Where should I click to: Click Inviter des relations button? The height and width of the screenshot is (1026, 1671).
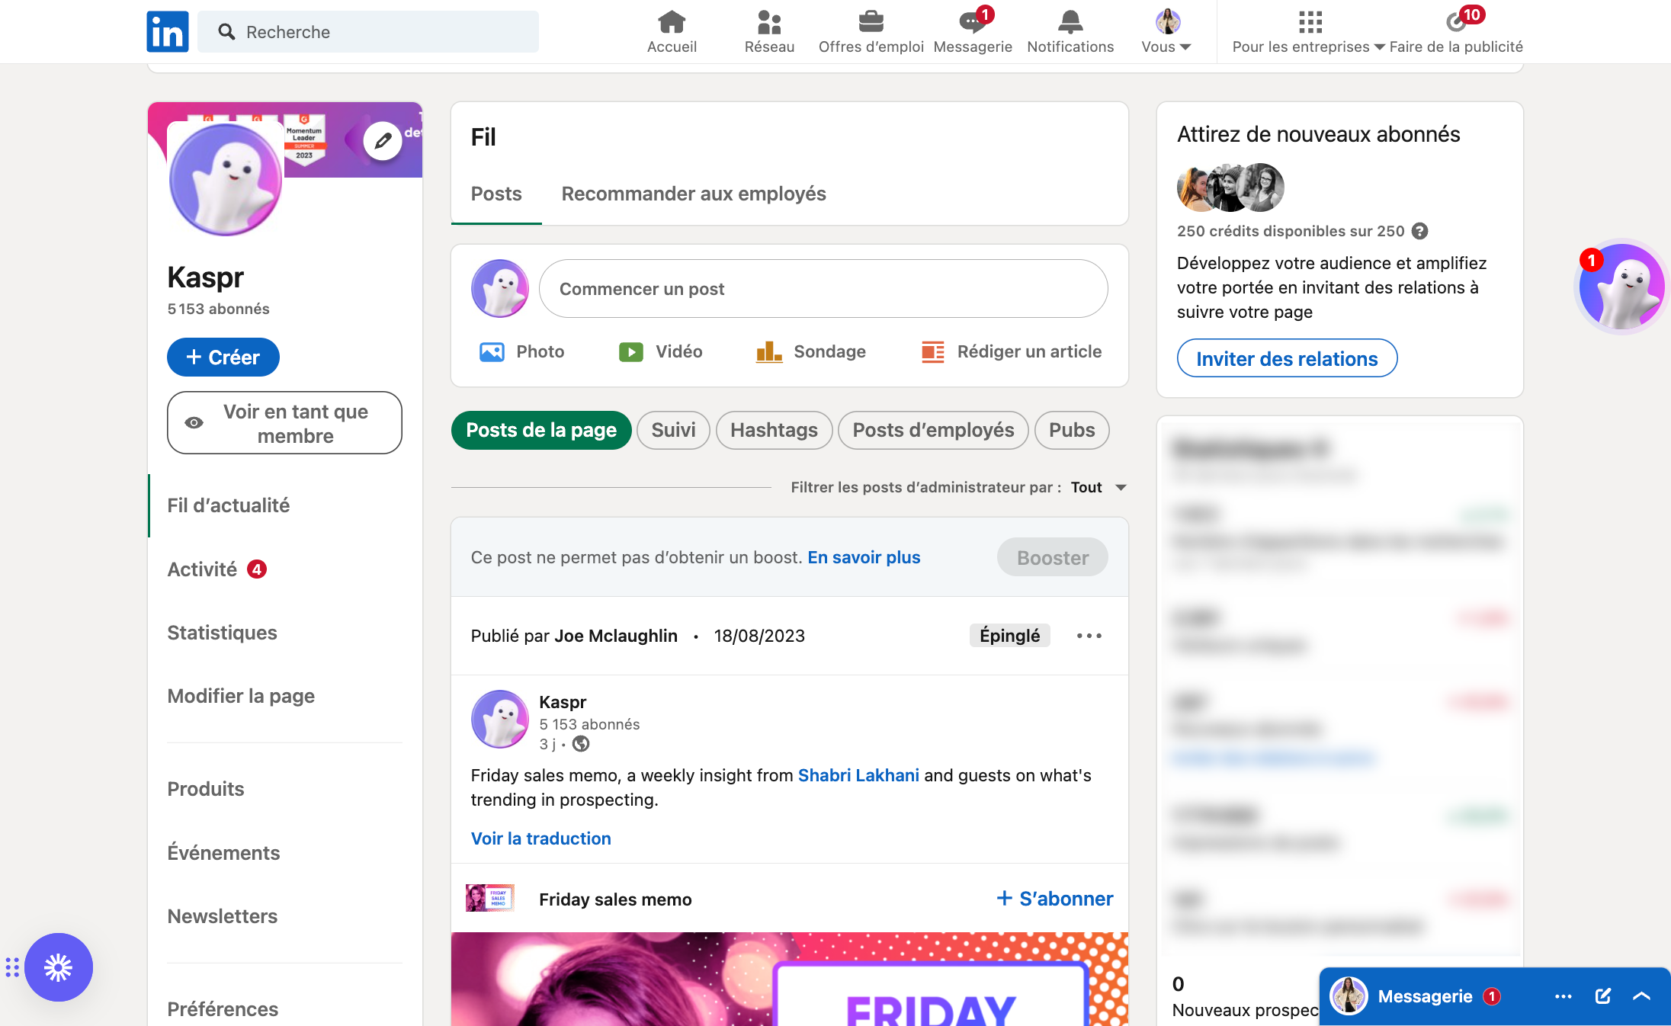[1287, 358]
